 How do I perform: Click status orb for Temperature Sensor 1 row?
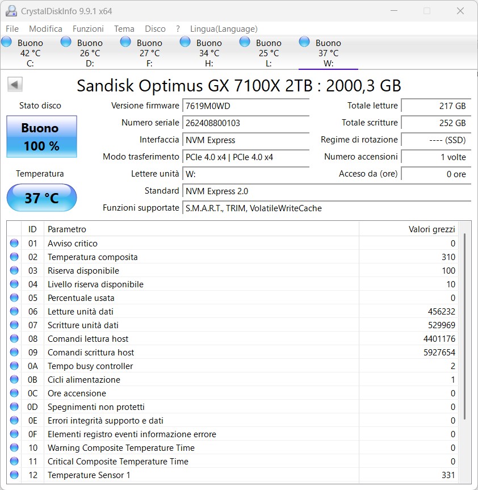pyautogui.click(x=14, y=475)
